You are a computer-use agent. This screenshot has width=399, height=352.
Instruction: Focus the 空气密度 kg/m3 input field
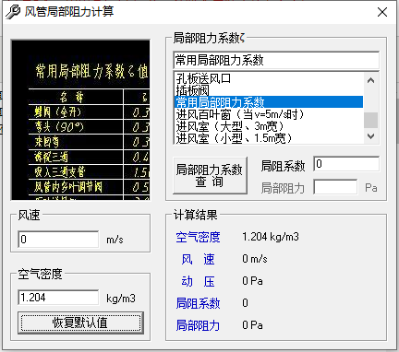[58, 298]
